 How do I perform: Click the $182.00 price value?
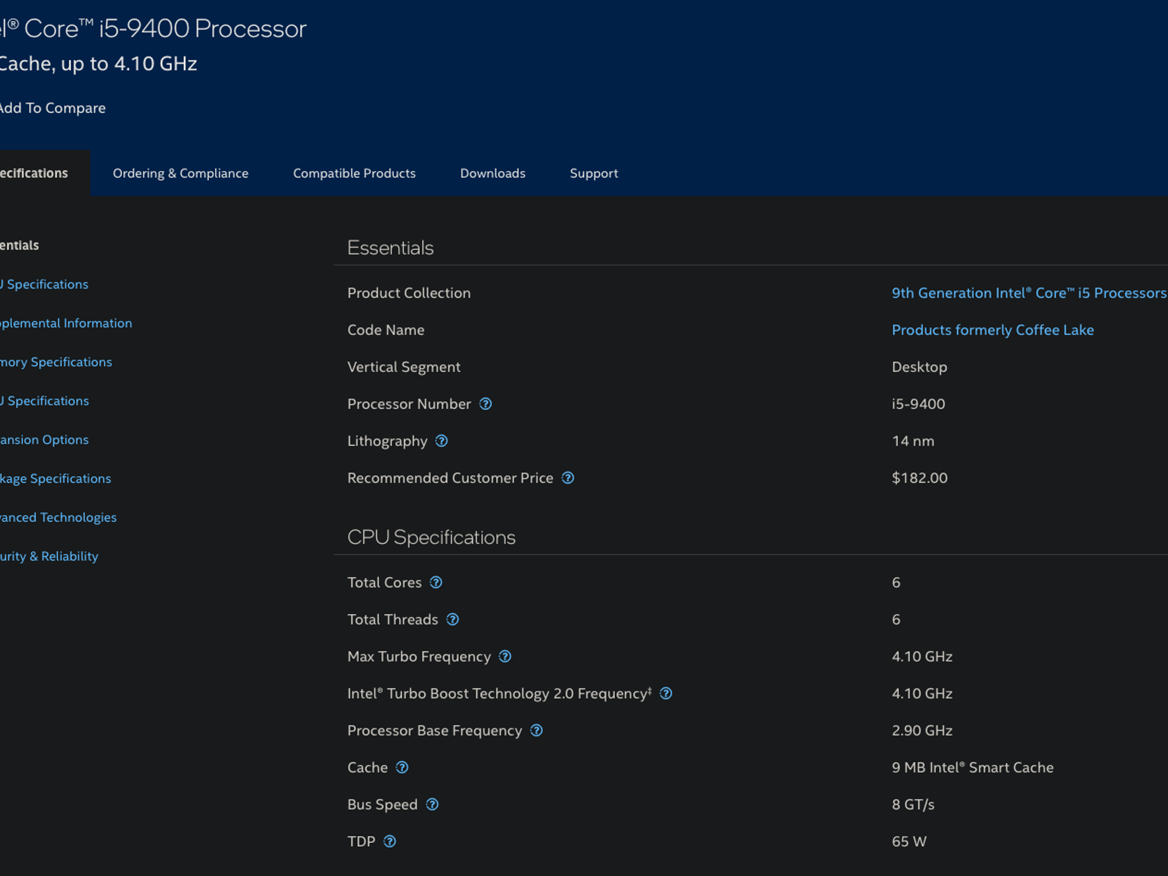(x=919, y=478)
